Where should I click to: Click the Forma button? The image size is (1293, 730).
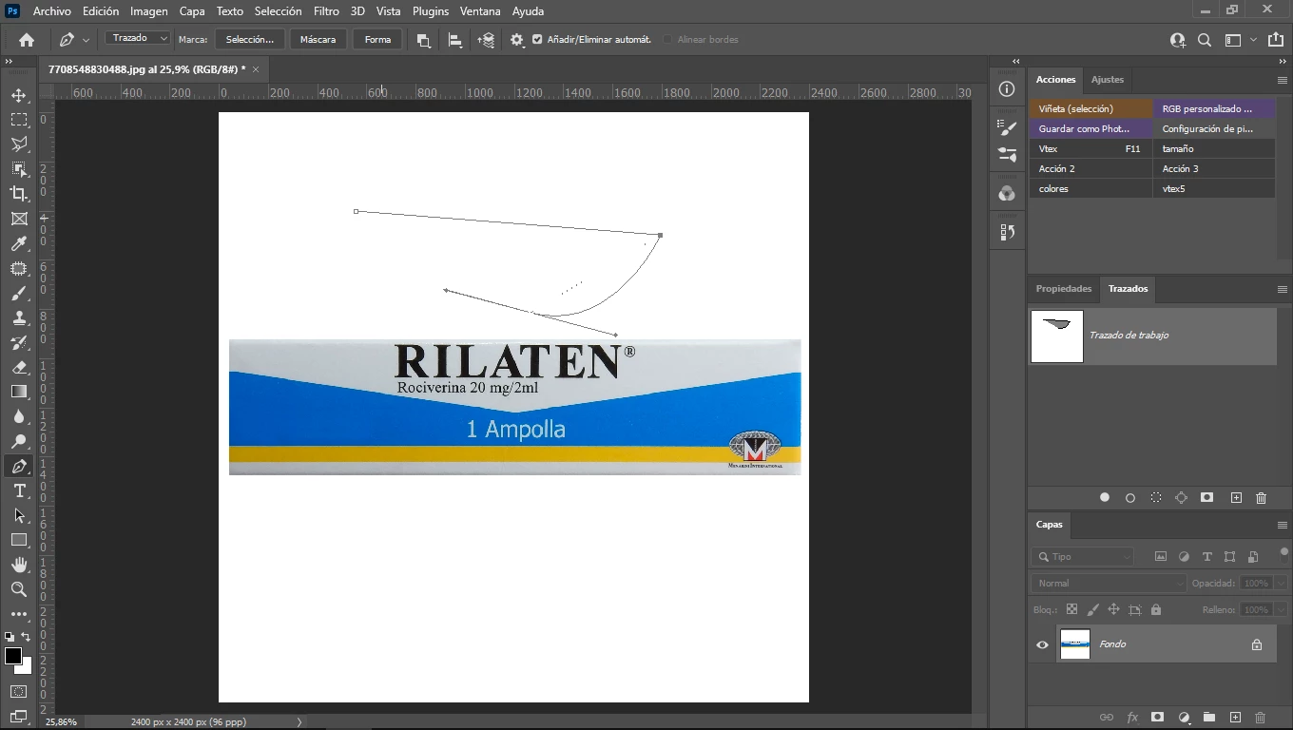click(377, 40)
